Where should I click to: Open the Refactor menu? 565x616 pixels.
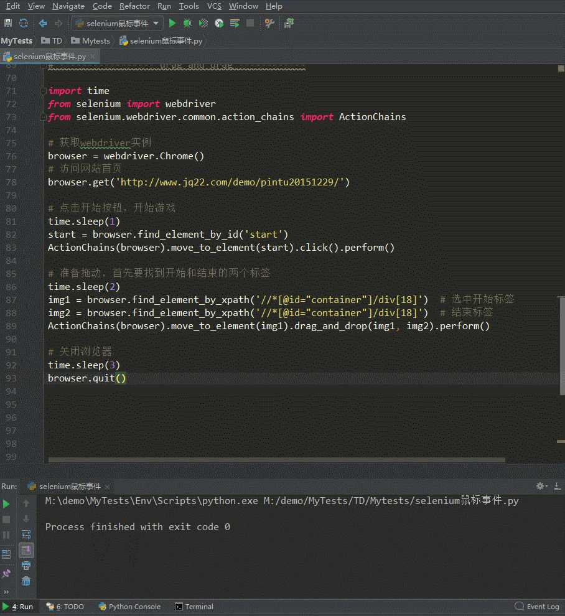(135, 6)
